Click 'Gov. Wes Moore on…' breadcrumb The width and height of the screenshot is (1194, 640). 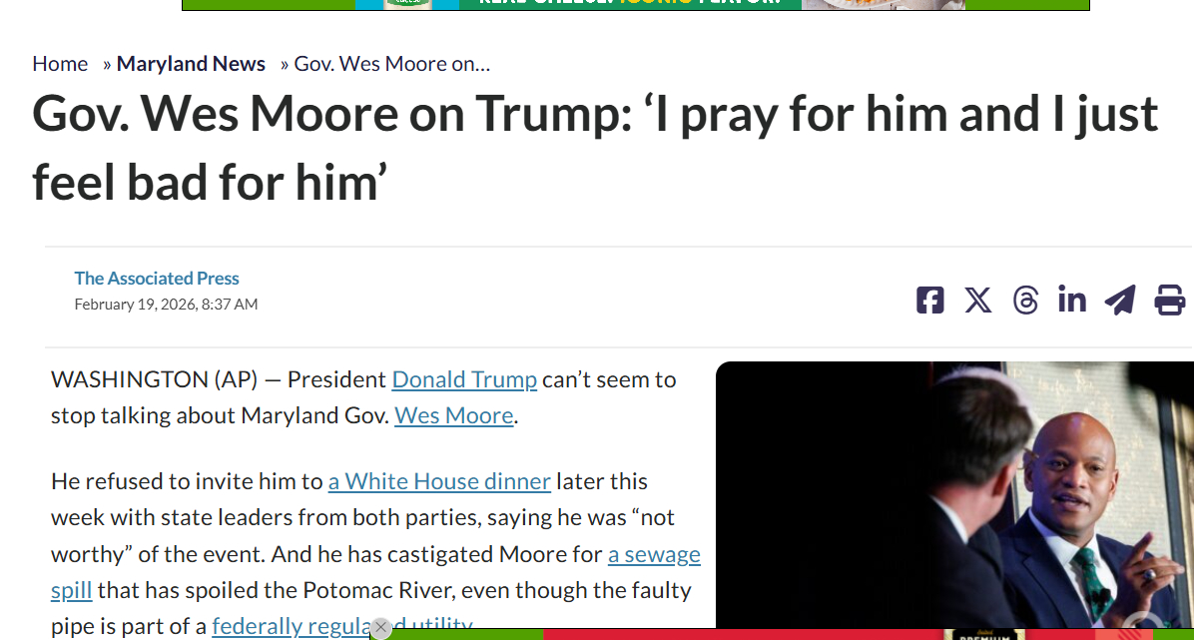[392, 64]
